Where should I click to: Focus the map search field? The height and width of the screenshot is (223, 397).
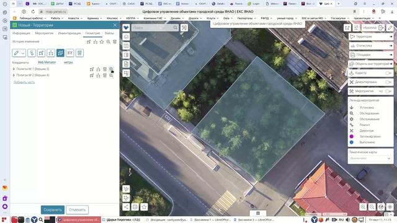(x=152, y=27)
